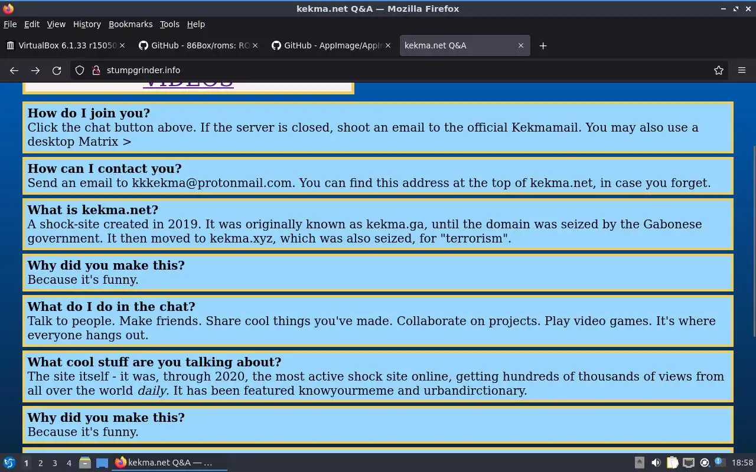Switch to workspace 1
Screen dimensions: 756x472
(x=26, y=463)
